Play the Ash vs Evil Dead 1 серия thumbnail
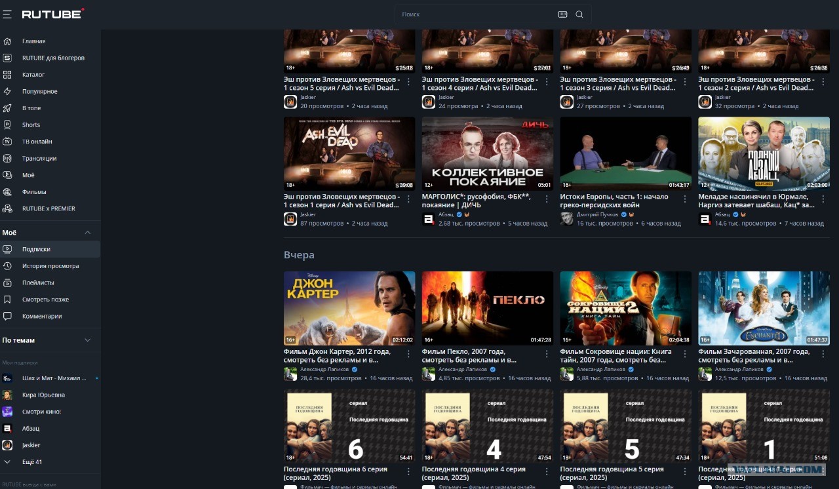Screen dimensions: 839x489 pos(349,153)
